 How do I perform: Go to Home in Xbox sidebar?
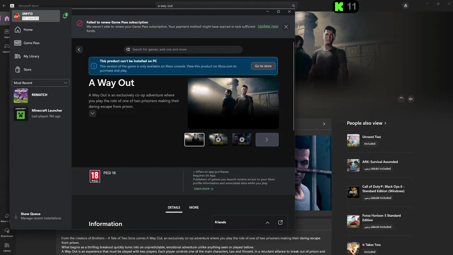[x=41, y=30]
